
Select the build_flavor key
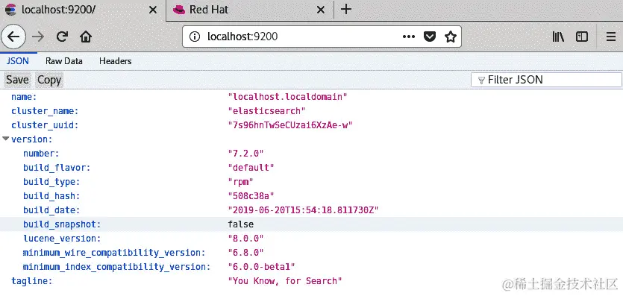pyautogui.click(x=57, y=168)
